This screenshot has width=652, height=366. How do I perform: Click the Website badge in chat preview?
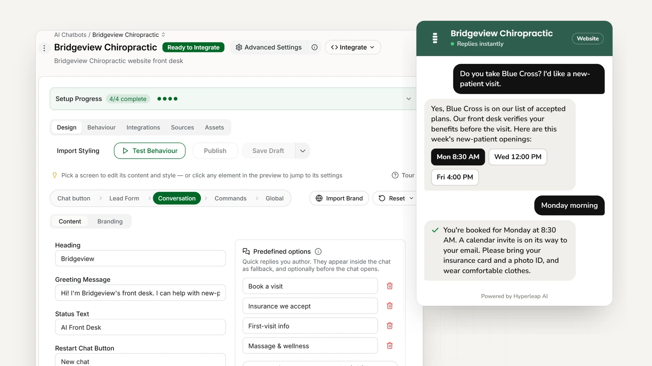(x=588, y=39)
